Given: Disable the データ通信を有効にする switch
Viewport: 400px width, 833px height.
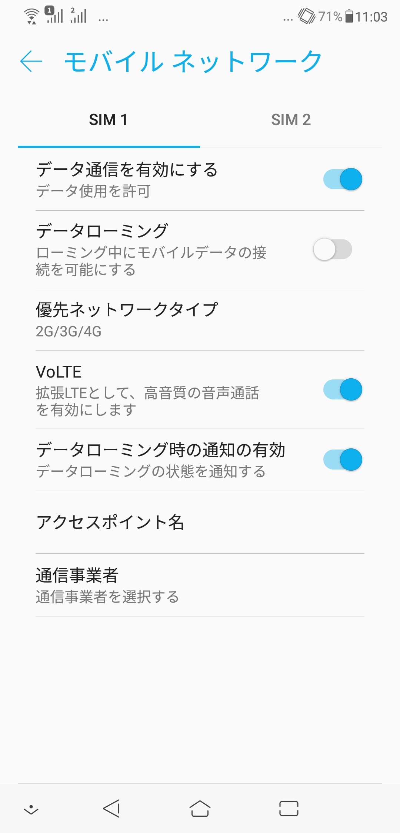Looking at the screenshot, I should point(343,180).
